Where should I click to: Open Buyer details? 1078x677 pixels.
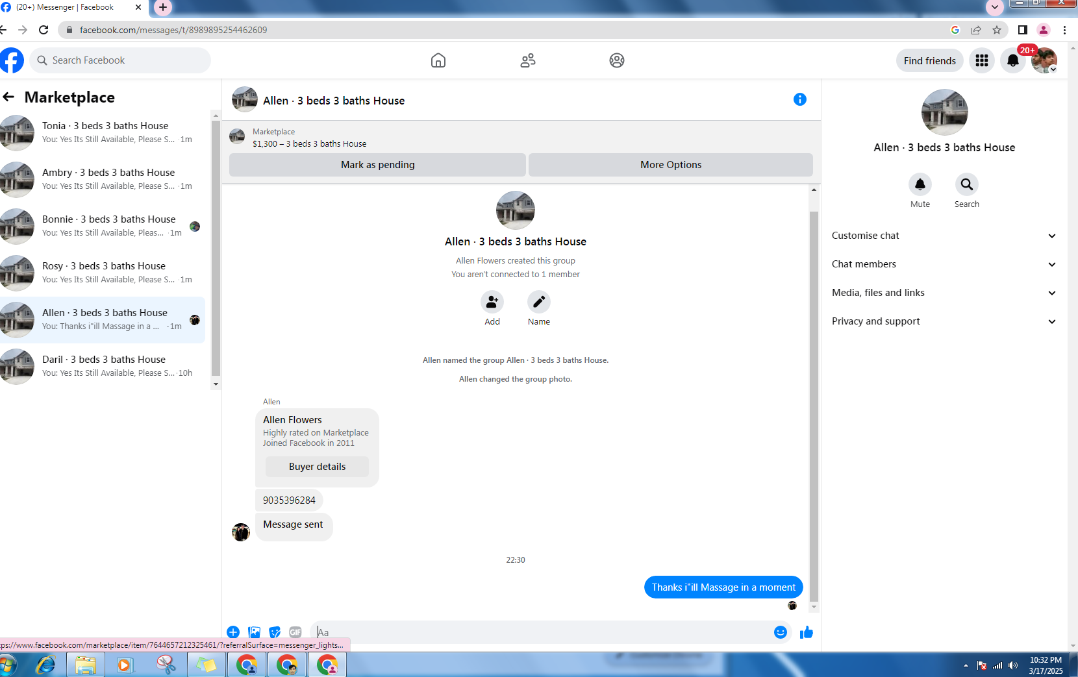point(317,467)
